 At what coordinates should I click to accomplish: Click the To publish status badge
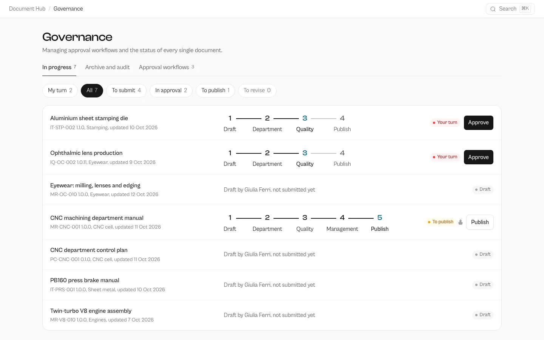[440, 222]
